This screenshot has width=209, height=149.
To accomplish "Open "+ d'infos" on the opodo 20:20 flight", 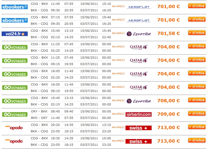I will click(196, 127).
